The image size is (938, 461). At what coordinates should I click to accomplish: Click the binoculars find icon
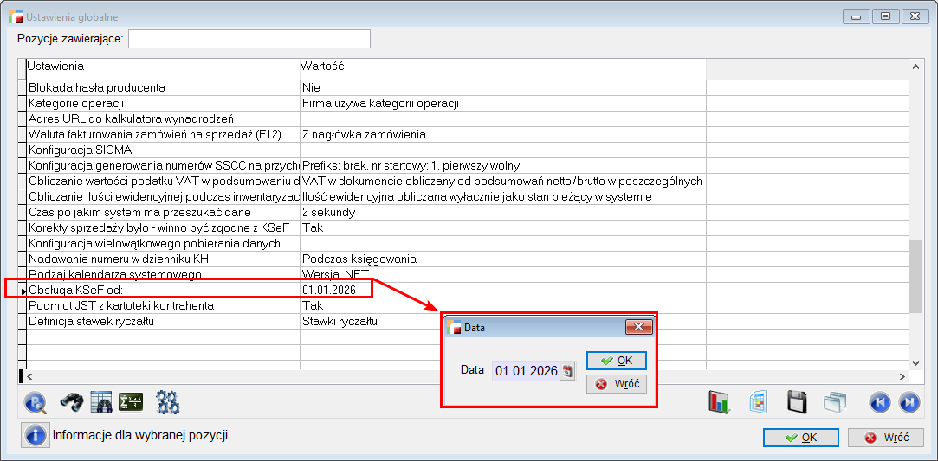pos(71,402)
